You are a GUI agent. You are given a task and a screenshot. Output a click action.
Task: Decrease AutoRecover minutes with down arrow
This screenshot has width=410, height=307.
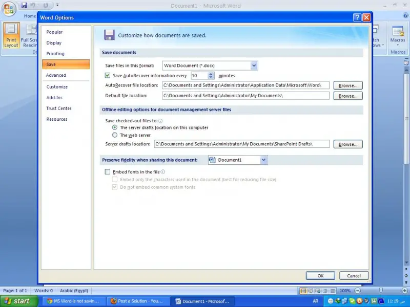[211, 78]
